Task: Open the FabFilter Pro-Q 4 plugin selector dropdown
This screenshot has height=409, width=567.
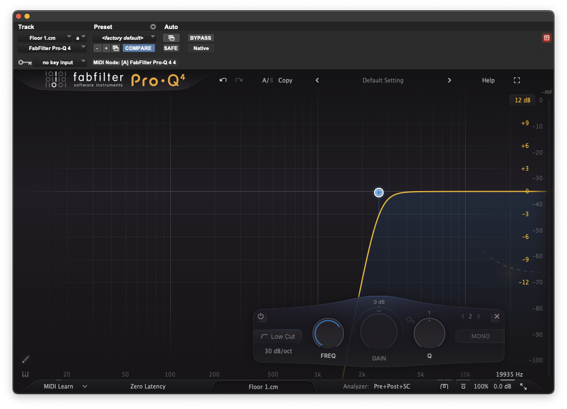Action: click(52, 48)
